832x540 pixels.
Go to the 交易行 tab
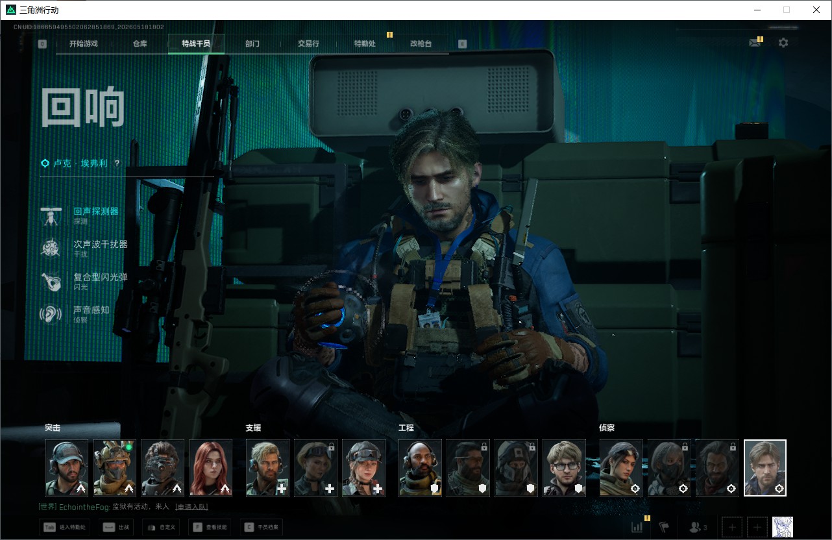[x=308, y=43]
